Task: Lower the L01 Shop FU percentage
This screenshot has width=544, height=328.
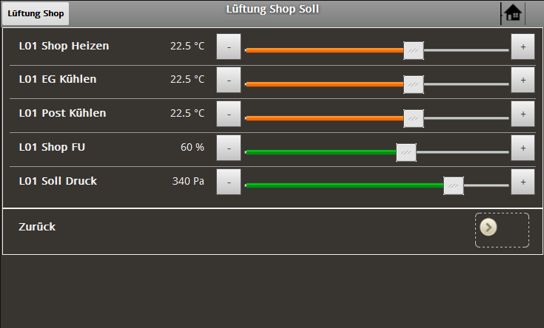Action: pyautogui.click(x=229, y=148)
